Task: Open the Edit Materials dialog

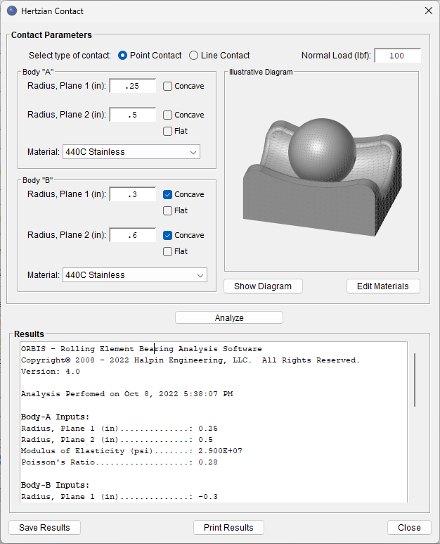Action: 383,286
